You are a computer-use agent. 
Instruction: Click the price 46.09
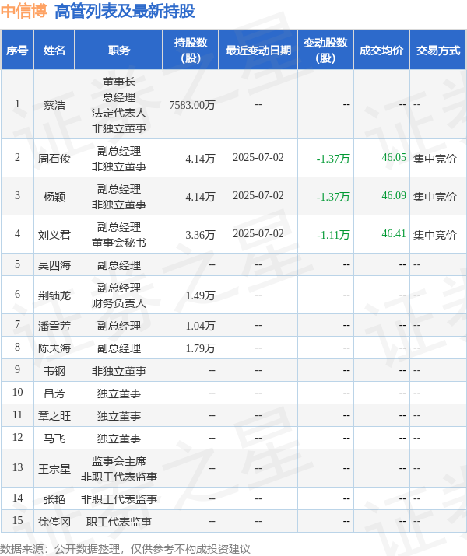(394, 195)
